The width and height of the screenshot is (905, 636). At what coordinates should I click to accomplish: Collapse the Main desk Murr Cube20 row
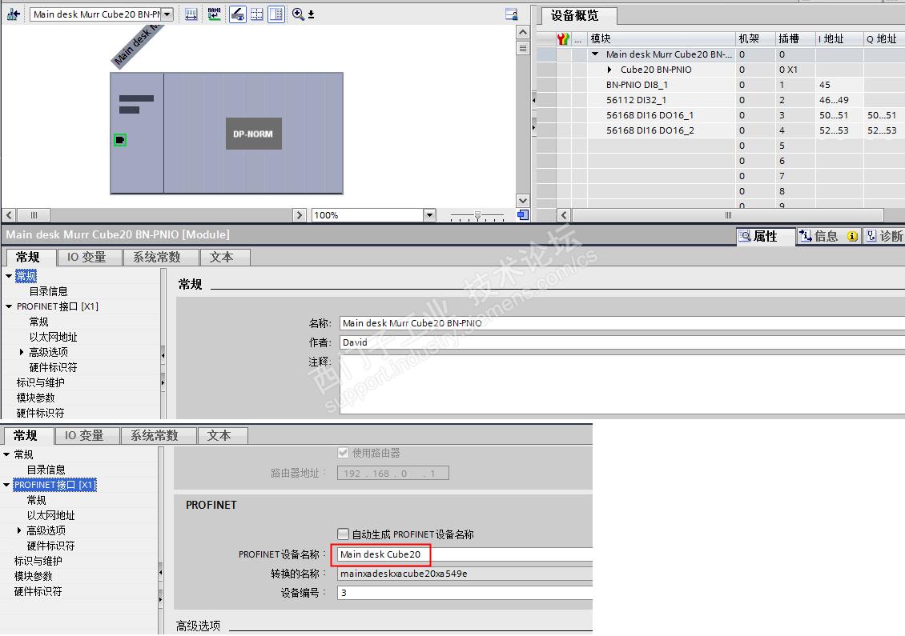(x=595, y=54)
